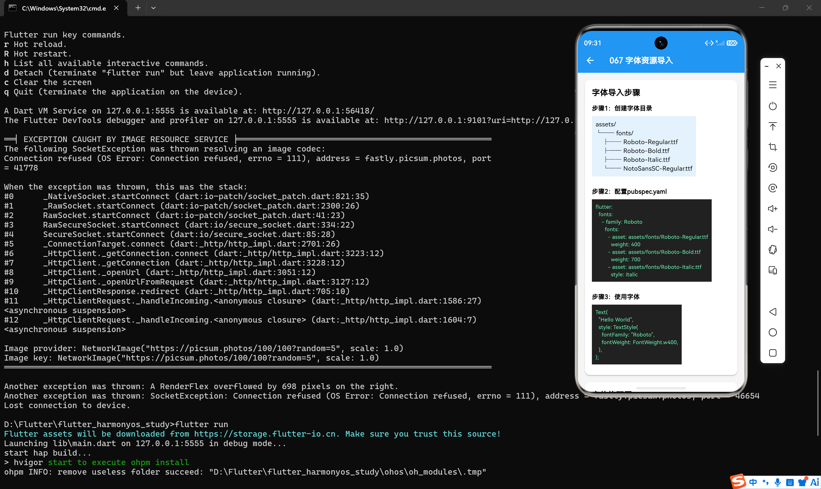Click the Sogou AI assistant icon
Image resolution: width=821 pixels, height=489 pixels.
(x=815, y=482)
